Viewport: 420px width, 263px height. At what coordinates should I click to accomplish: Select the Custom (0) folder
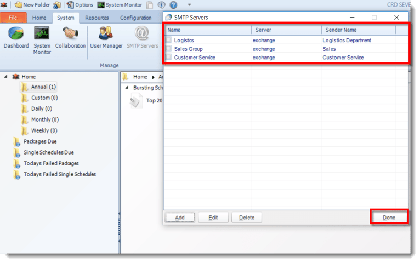39,98
